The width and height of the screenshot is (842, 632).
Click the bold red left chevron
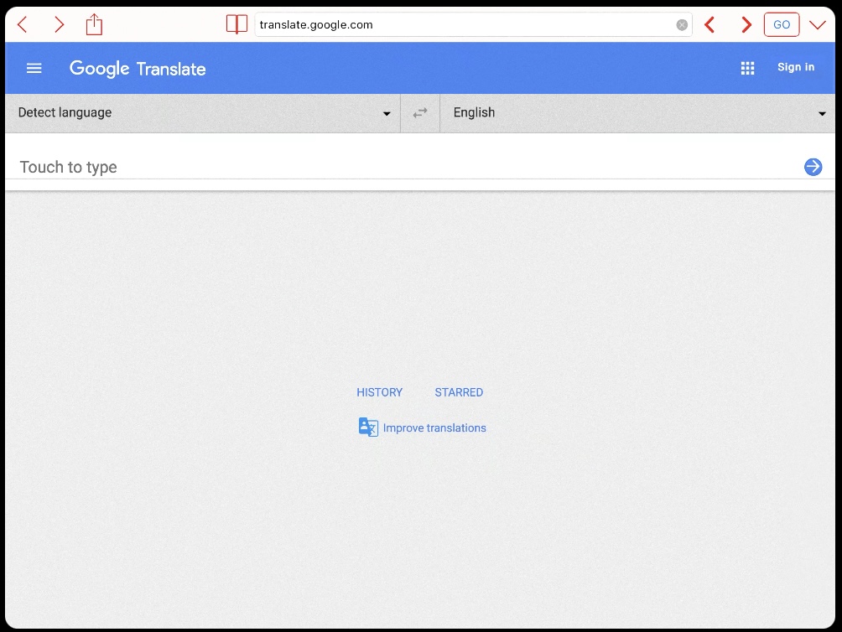coord(709,24)
